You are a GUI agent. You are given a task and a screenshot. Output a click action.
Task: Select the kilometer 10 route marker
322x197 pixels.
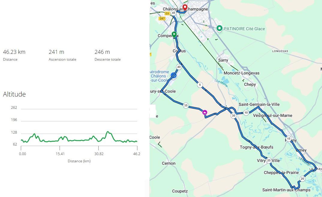click(246, 113)
